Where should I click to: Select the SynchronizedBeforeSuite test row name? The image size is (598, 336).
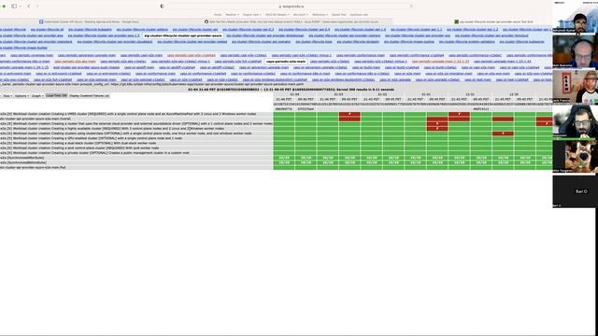pyautogui.click(x=23, y=162)
